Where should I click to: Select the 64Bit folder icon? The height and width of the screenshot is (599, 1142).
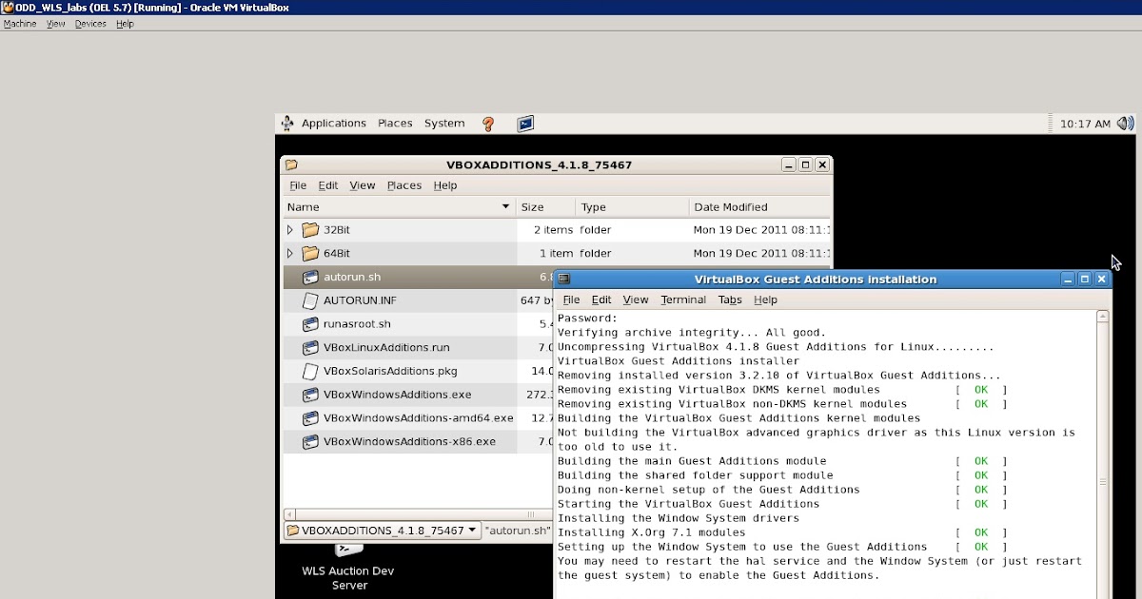coord(310,254)
